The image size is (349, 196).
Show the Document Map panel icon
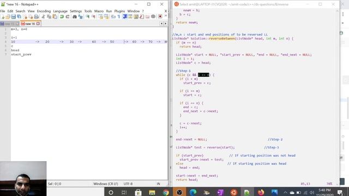[x=136, y=17]
